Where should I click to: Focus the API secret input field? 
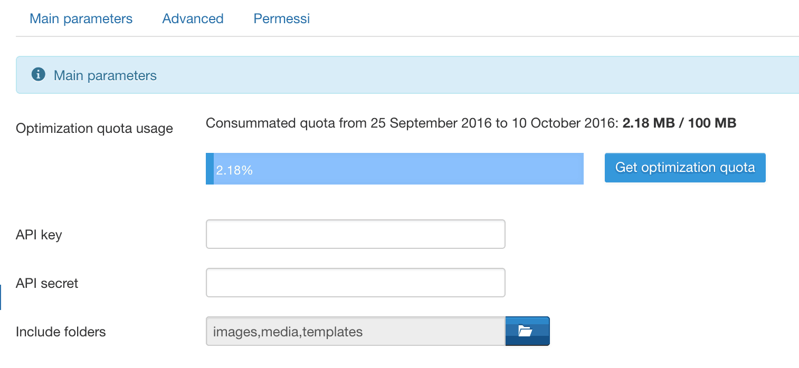356,283
